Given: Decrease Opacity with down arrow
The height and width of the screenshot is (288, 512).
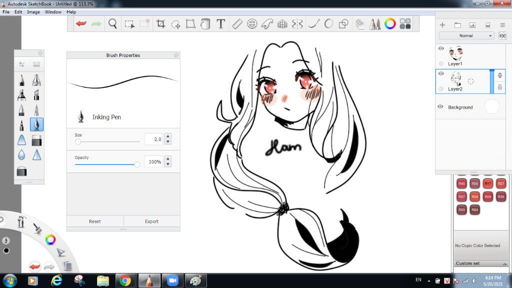Looking at the screenshot, I should (x=168, y=164).
